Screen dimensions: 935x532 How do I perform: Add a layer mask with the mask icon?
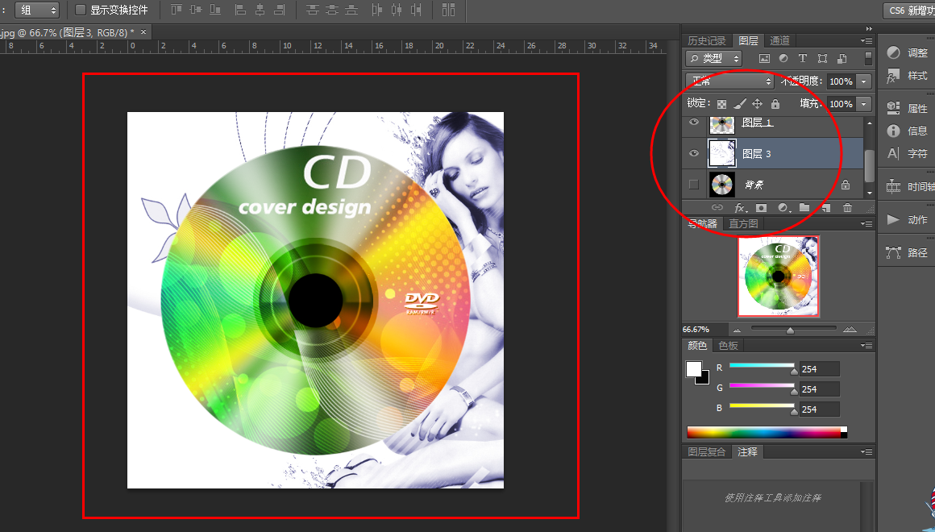761,207
